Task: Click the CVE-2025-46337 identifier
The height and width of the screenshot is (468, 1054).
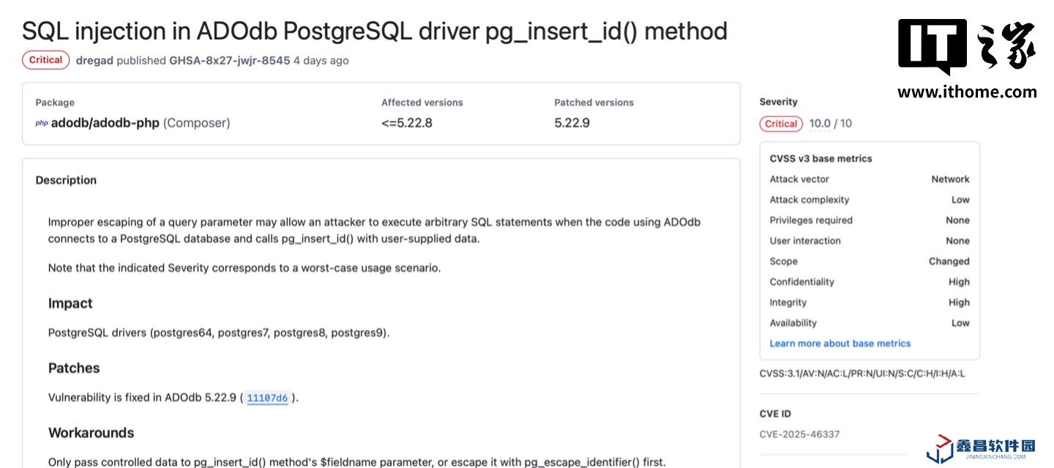Action: (799, 434)
